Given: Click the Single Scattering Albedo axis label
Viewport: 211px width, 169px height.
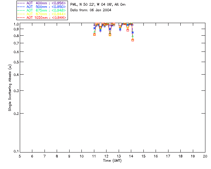Looking at the screenshot, I should point(10,87).
